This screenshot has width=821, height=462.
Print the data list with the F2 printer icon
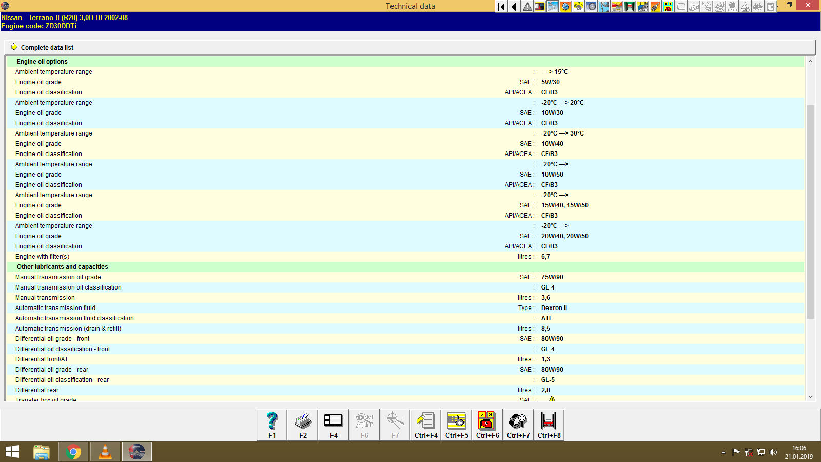pyautogui.click(x=302, y=424)
